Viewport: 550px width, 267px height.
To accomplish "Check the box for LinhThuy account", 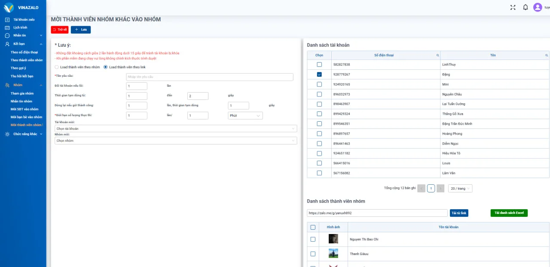I will (x=319, y=64).
